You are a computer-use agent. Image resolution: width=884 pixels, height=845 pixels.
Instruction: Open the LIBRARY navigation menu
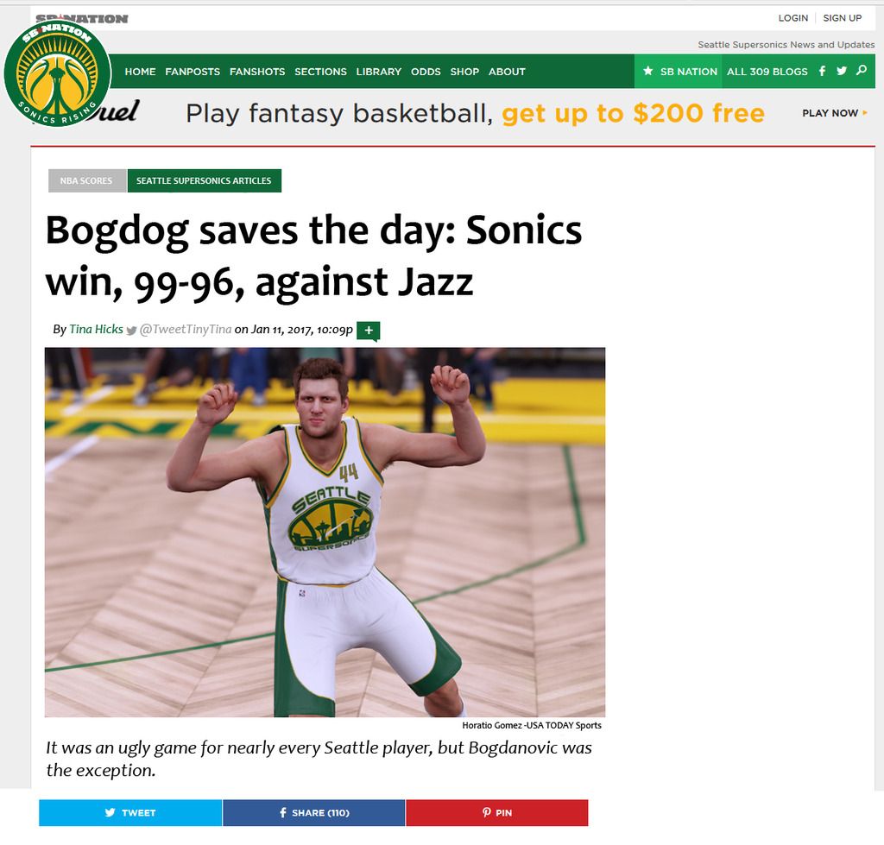click(378, 72)
